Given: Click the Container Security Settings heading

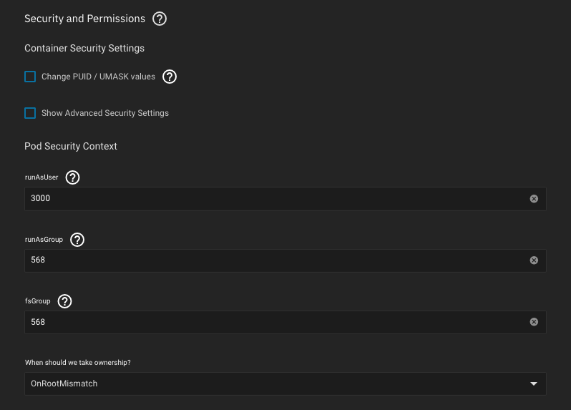Looking at the screenshot, I should pyautogui.click(x=84, y=49).
